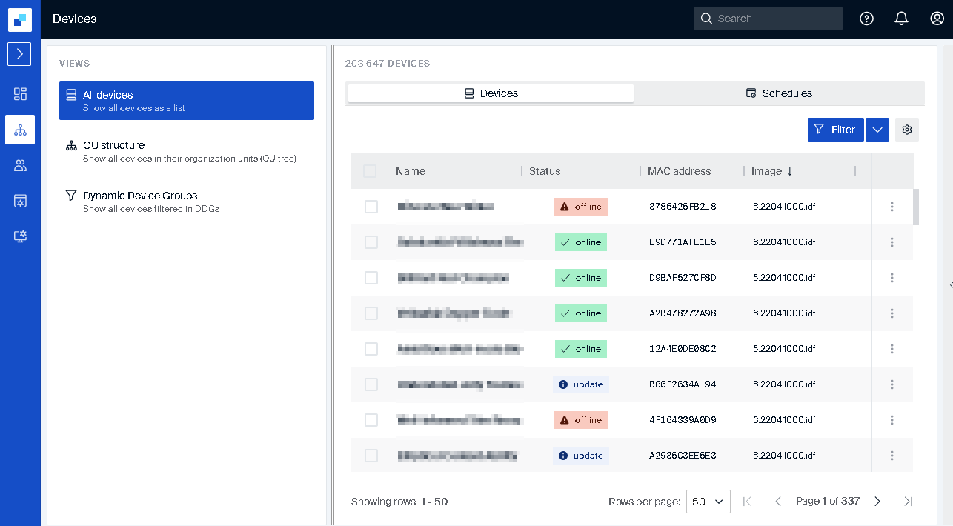Open table settings gear icon
Screen dimensions: 953x526
pos(906,130)
